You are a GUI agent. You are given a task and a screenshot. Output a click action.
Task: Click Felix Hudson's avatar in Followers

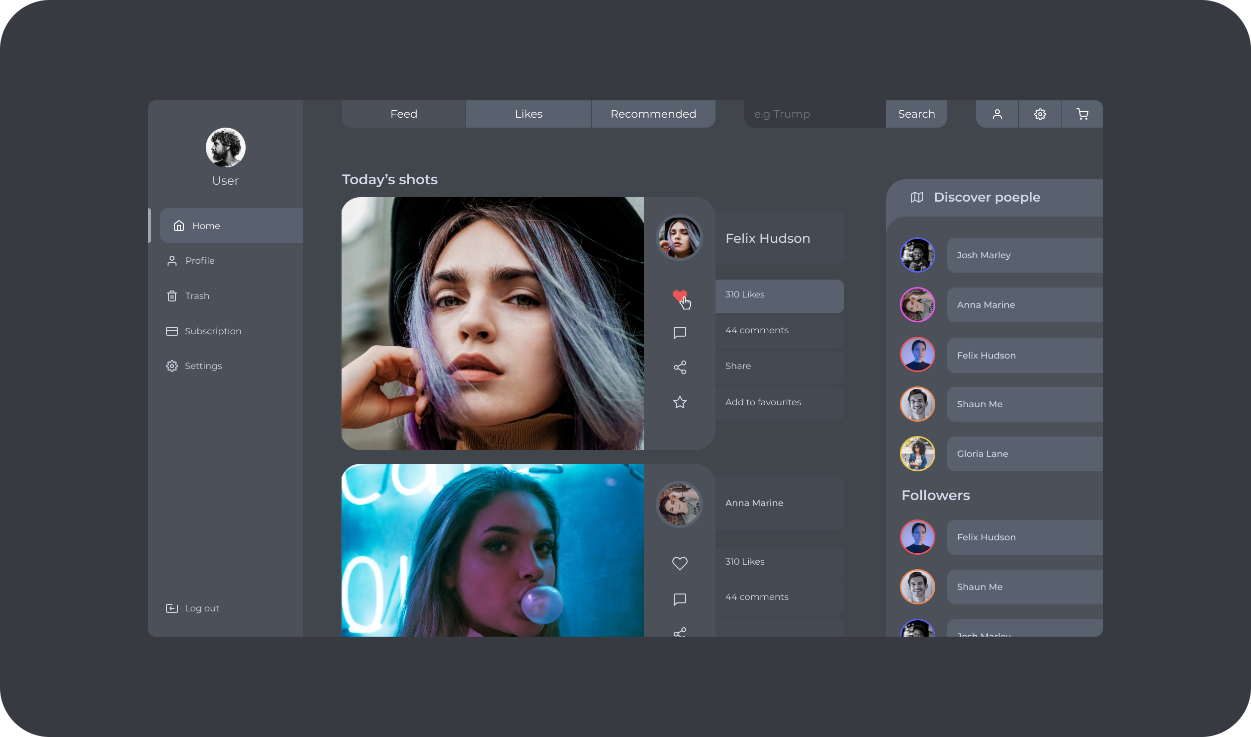[x=917, y=537]
